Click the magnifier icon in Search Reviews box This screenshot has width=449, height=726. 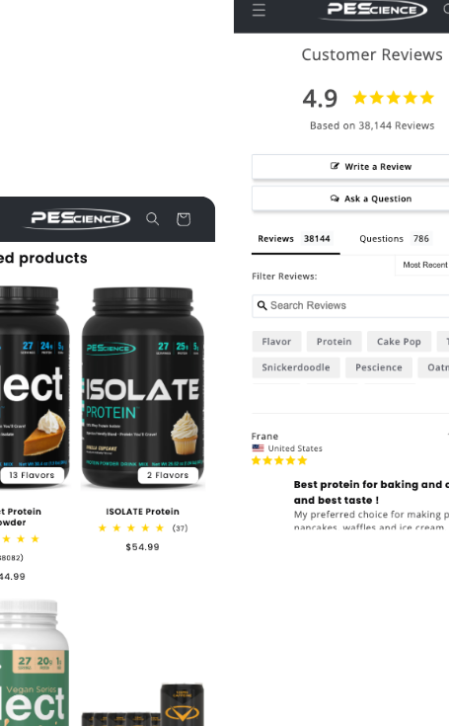pos(262,305)
